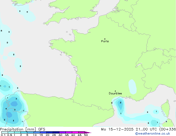Click the precipitation value '4' near Galicia

coord(6,109)
